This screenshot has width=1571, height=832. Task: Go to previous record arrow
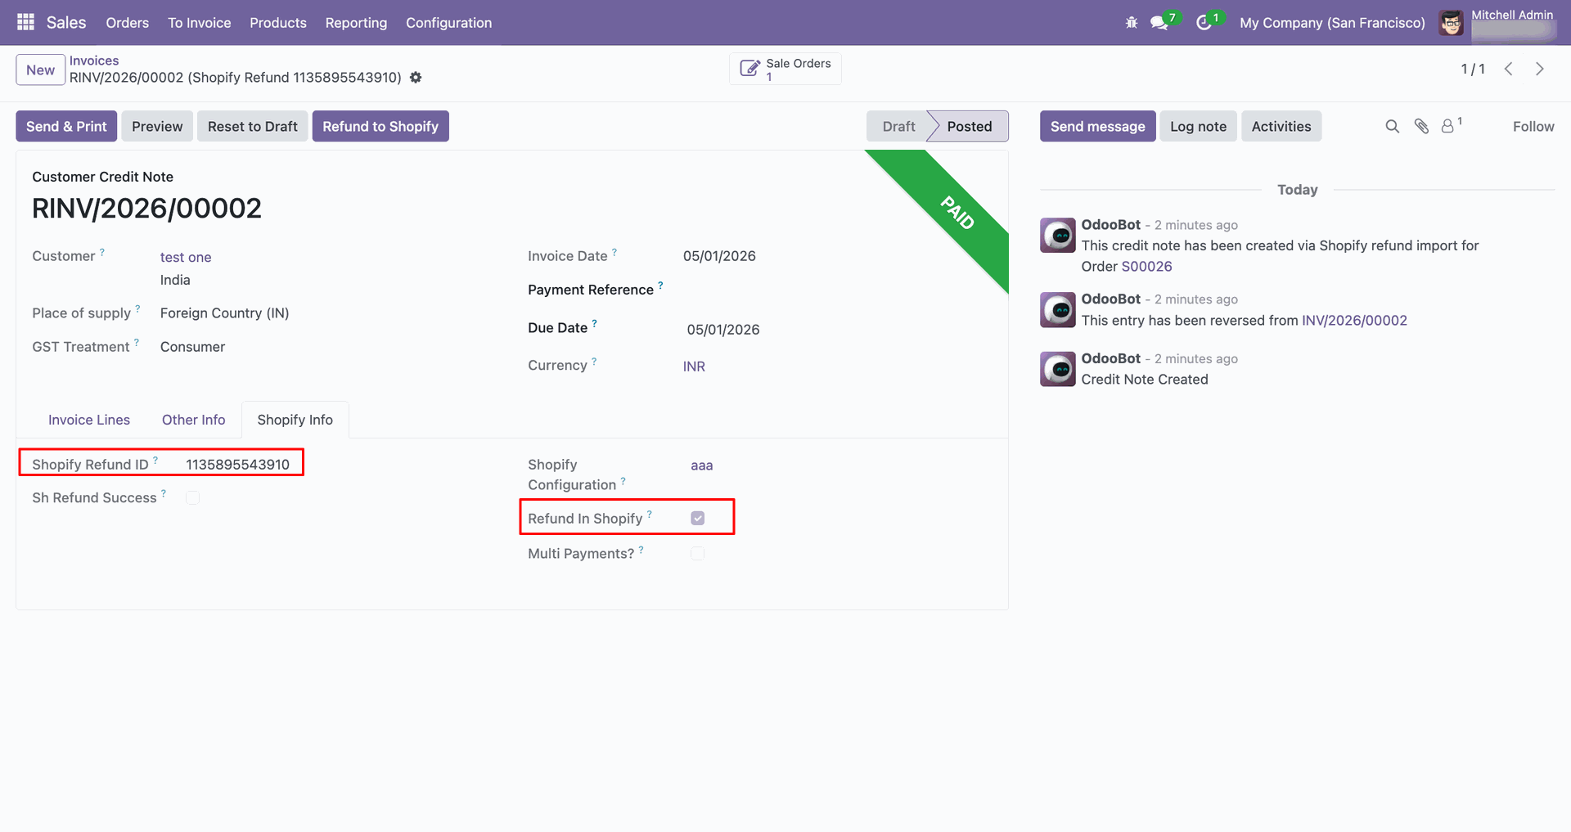(x=1508, y=70)
